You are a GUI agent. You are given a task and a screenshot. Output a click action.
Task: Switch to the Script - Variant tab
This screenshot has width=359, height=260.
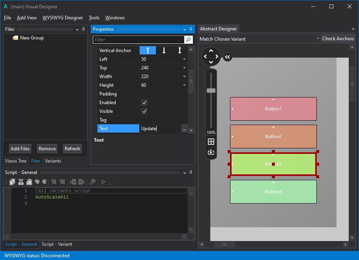pos(56,244)
